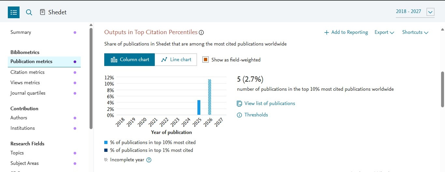Click the Bibliometrics section heading
Viewport: 445px width, 172px height.
[25, 52]
